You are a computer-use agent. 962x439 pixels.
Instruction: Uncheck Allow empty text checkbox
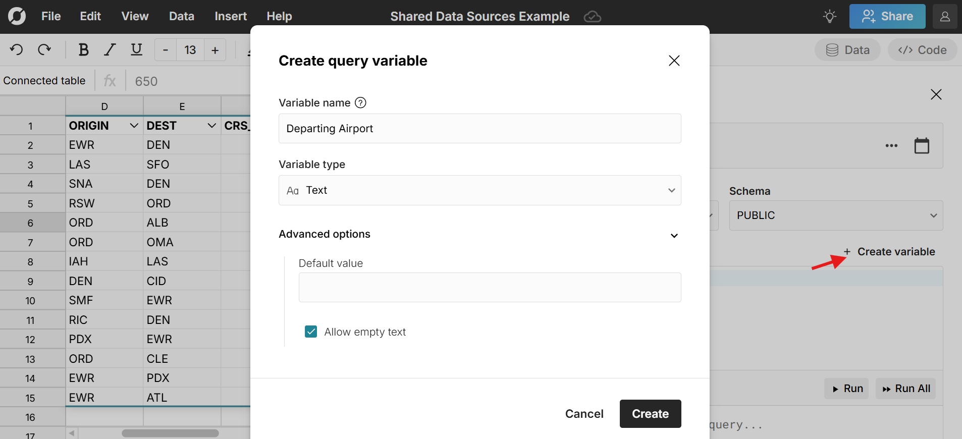pyautogui.click(x=311, y=332)
